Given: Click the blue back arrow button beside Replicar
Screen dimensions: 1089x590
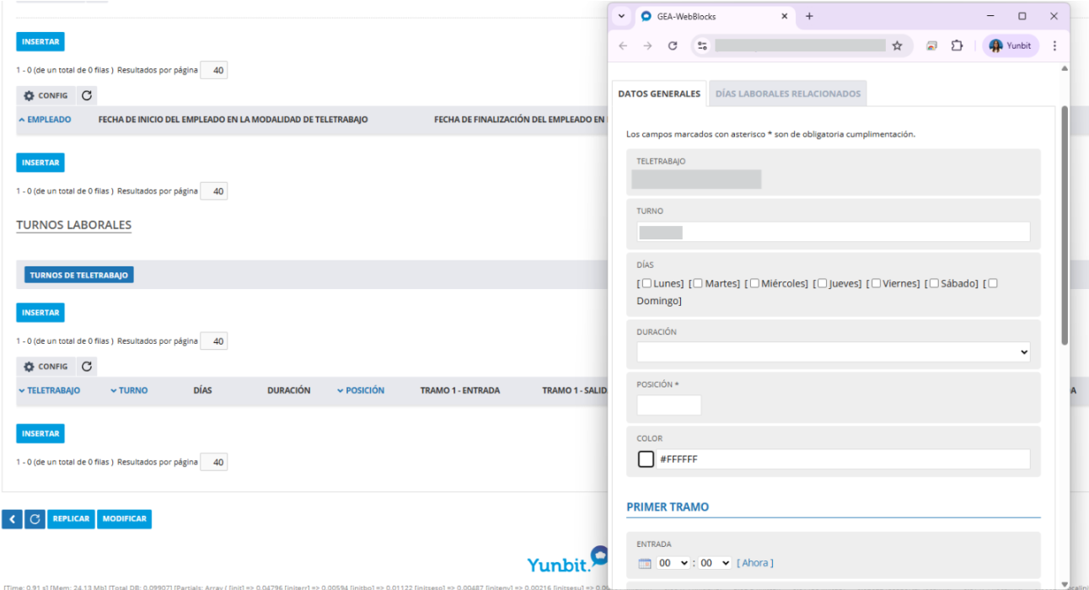Looking at the screenshot, I should pyautogui.click(x=12, y=519).
